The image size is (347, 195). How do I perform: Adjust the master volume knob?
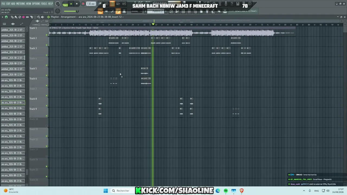(58, 4)
